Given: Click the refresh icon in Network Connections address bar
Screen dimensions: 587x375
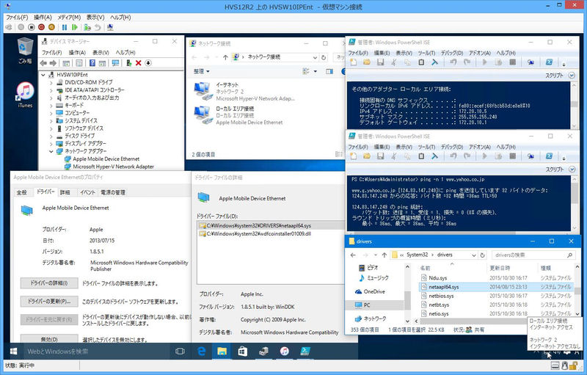Looking at the screenshot, I should pyautogui.click(x=324, y=57).
